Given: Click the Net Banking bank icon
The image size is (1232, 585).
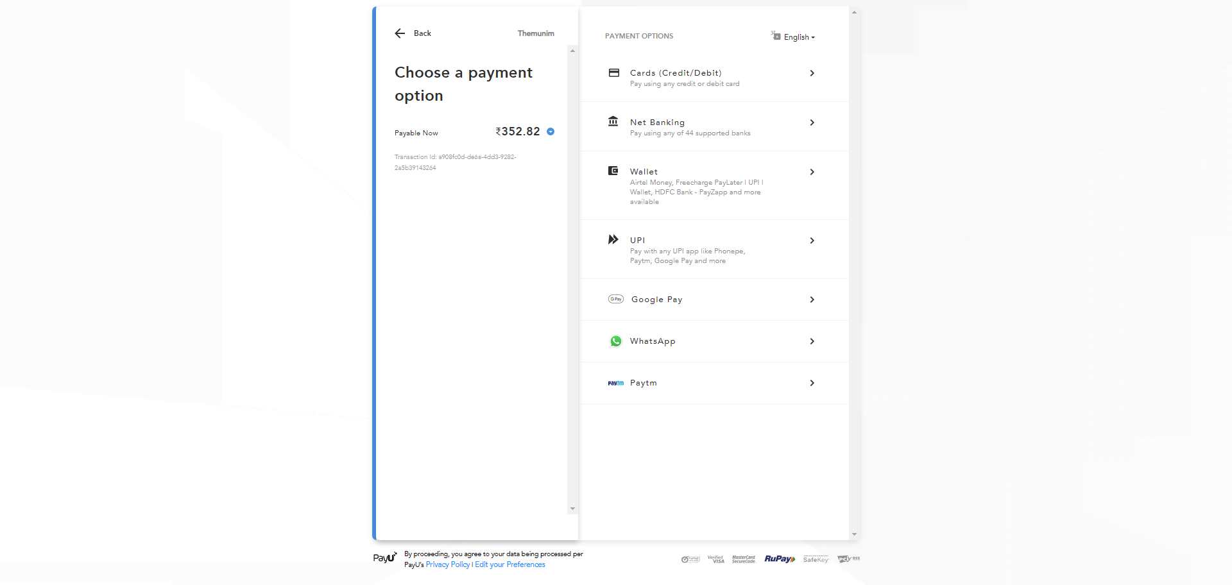Looking at the screenshot, I should pyautogui.click(x=613, y=121).
